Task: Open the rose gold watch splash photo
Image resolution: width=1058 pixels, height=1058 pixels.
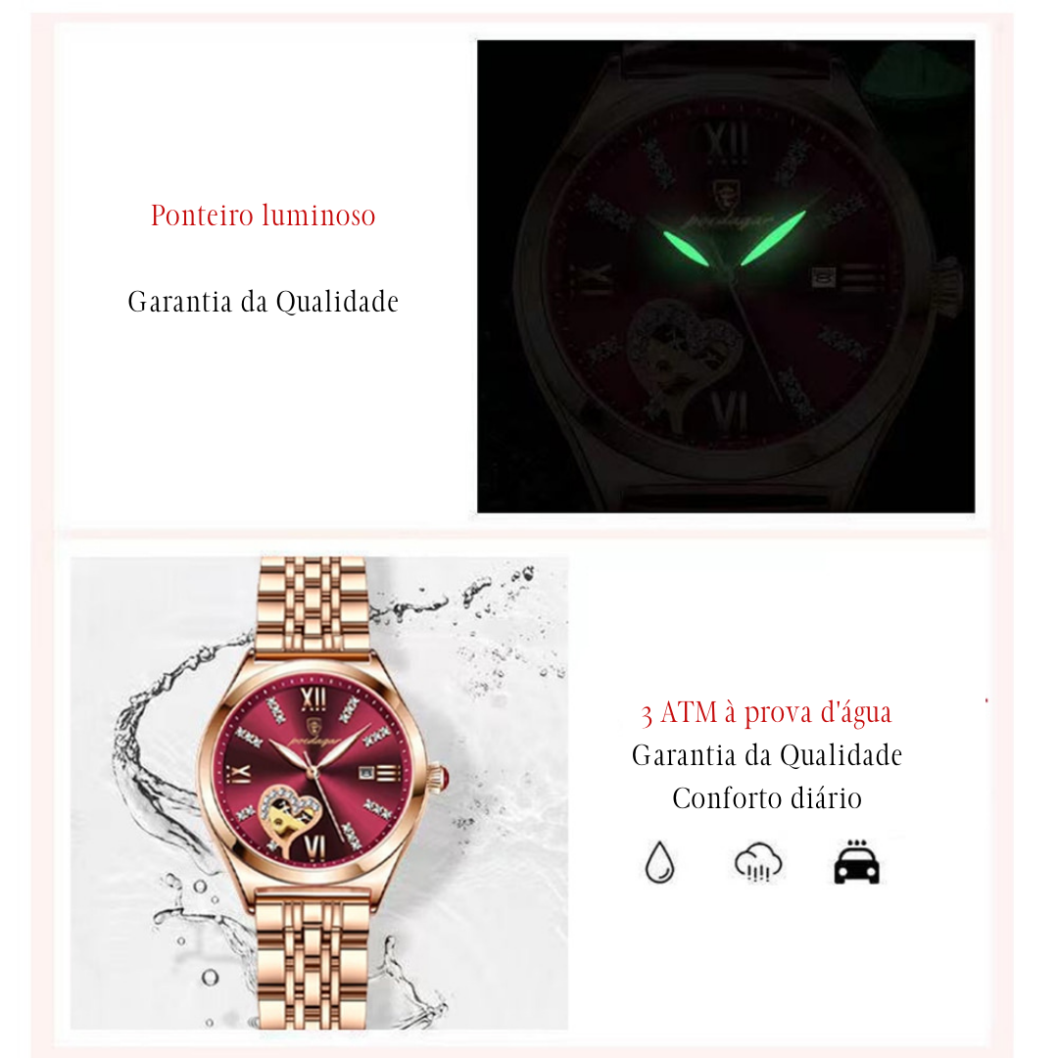Action: 319,793
